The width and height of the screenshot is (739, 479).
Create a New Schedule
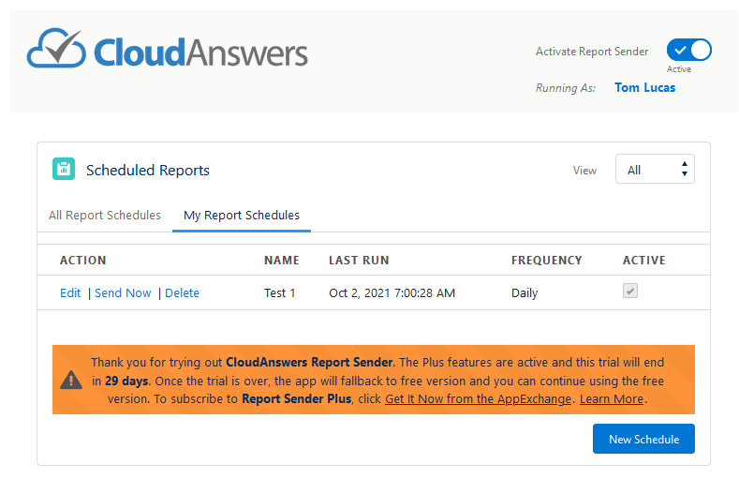tap(643, 439)
